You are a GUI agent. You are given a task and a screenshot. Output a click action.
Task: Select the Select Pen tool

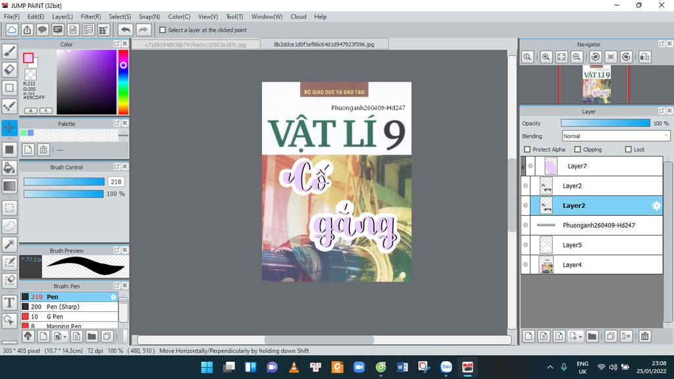(x=9, y=262)
